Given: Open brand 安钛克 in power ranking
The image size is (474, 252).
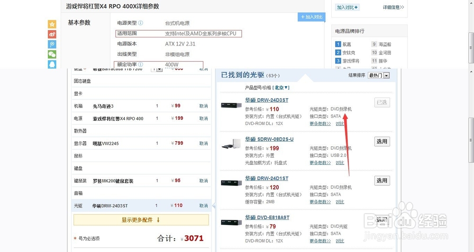Looking at the screenshot, I should tap(349, 53).
